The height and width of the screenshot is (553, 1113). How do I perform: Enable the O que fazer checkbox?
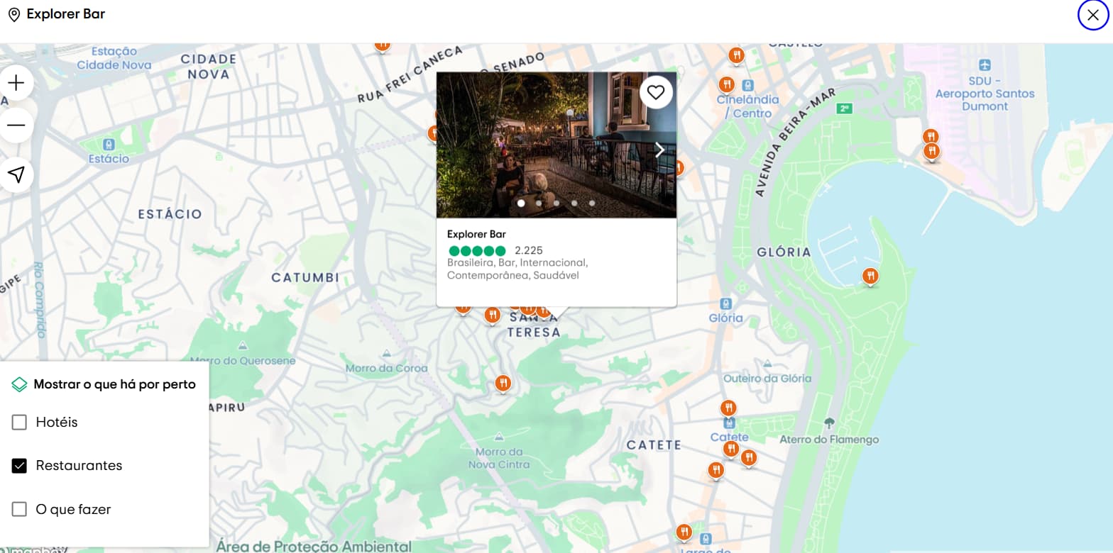(x=19, y=509)
